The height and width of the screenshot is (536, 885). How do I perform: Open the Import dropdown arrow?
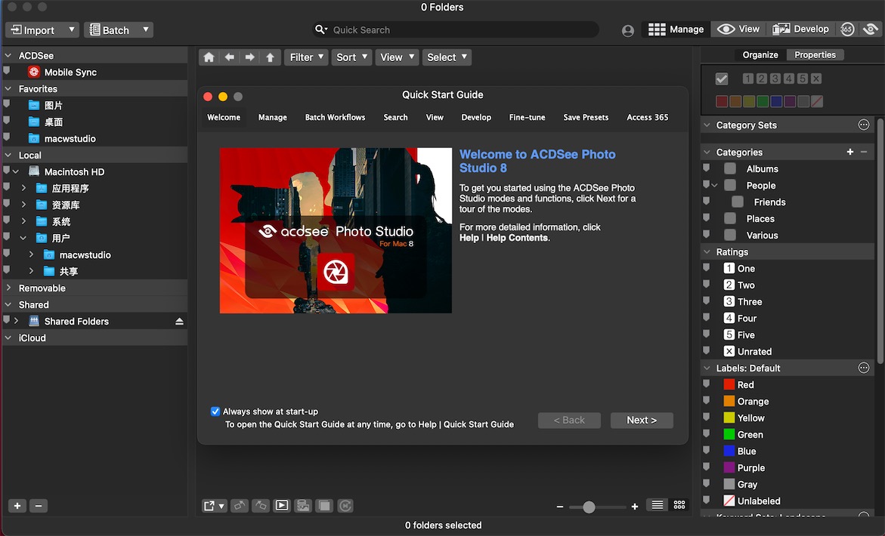pos(71,29)
